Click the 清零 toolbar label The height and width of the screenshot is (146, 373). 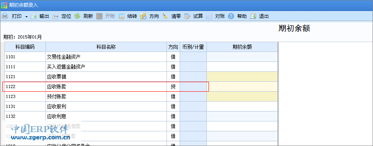point(176,16)
